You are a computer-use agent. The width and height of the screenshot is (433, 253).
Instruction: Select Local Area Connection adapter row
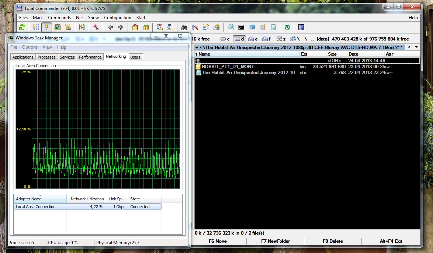click(87, 207)
